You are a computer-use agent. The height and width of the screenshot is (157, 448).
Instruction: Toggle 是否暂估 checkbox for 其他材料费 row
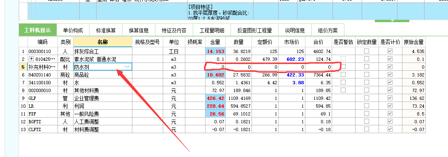click(x=343, y=90)
